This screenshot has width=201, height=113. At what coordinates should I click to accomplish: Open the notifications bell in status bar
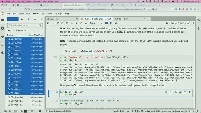(x=197, y=111)
